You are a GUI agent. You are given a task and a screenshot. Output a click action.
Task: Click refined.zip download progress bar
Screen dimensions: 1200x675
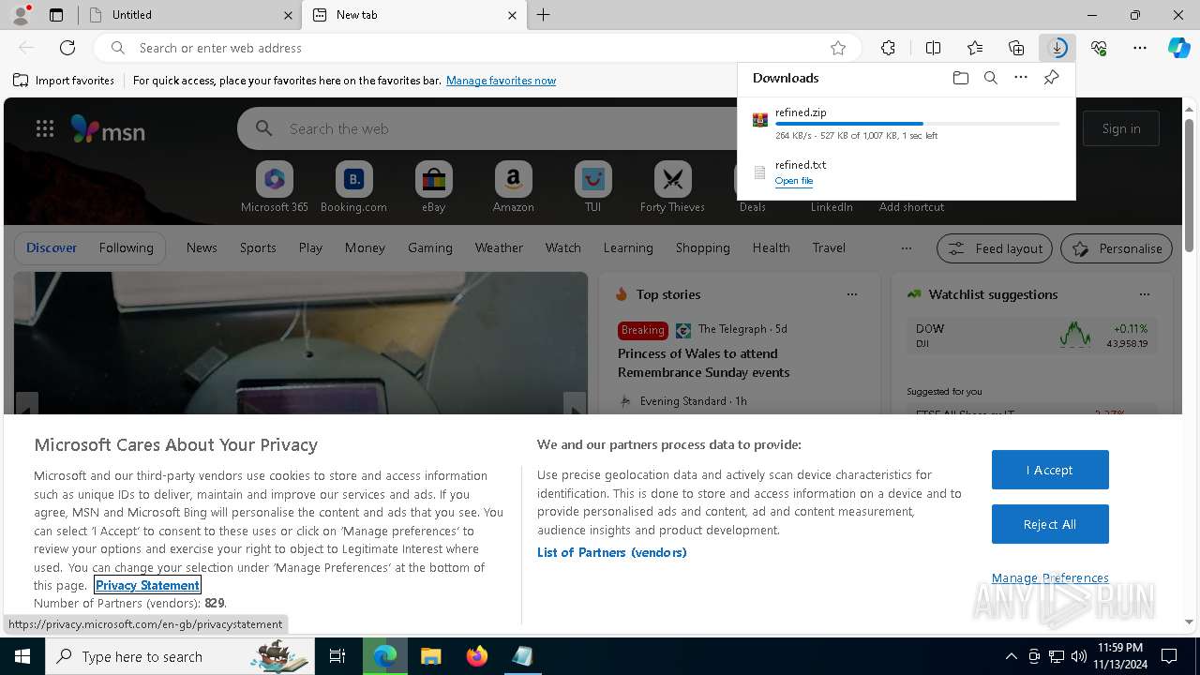point(917,124)
